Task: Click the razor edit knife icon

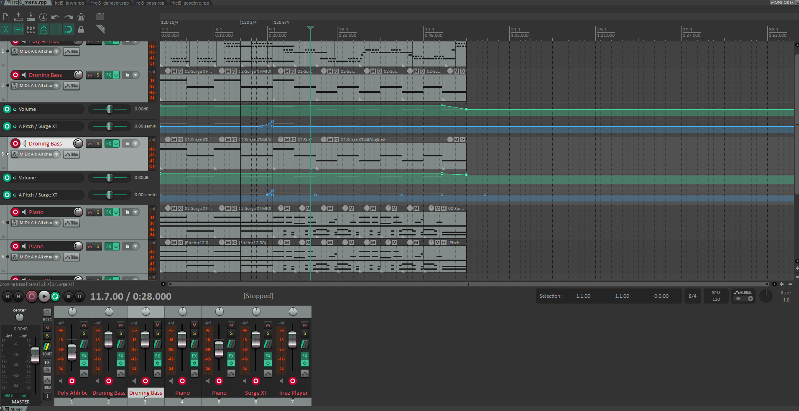Action: tap(100, 29)
